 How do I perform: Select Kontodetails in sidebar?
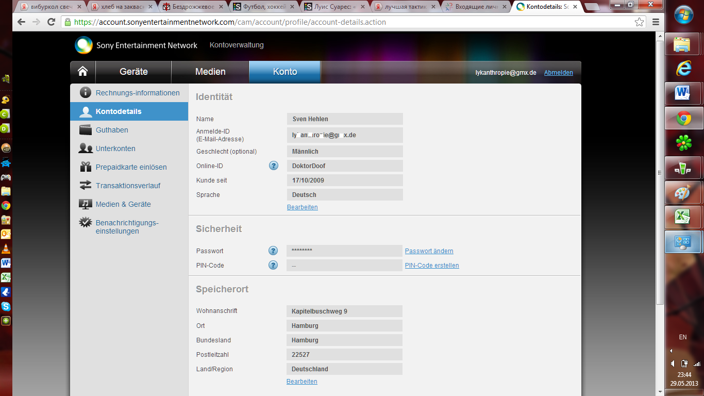(129, 111)
